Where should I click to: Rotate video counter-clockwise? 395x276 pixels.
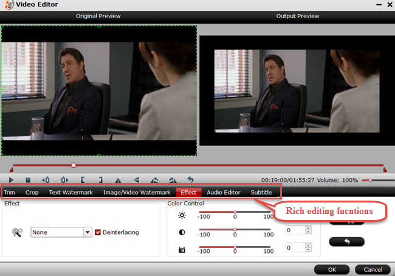[x=154, y=180]
